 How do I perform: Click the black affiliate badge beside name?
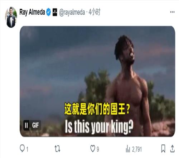point(55,12)
